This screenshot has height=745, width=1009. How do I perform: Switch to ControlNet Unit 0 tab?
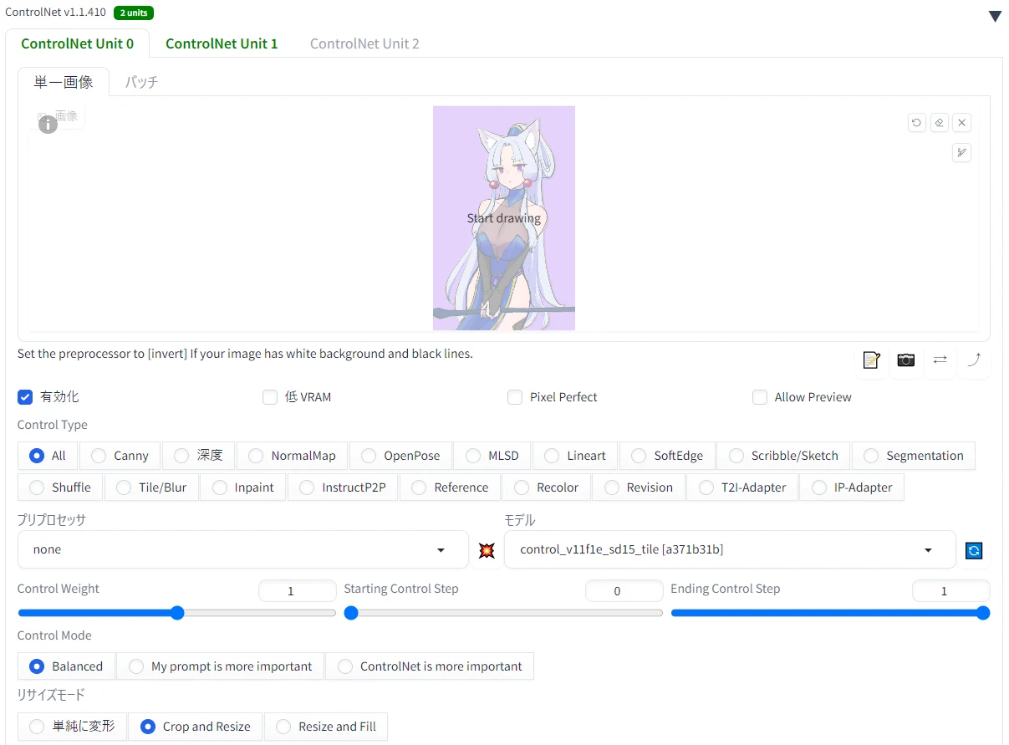point(77,43)
